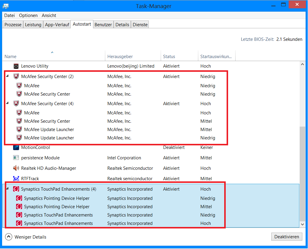Image resolution: width=308 pixels, height=249 pixels.
Task: Click the Weniger Details arrow icon
Action: (x=9, y=237)
